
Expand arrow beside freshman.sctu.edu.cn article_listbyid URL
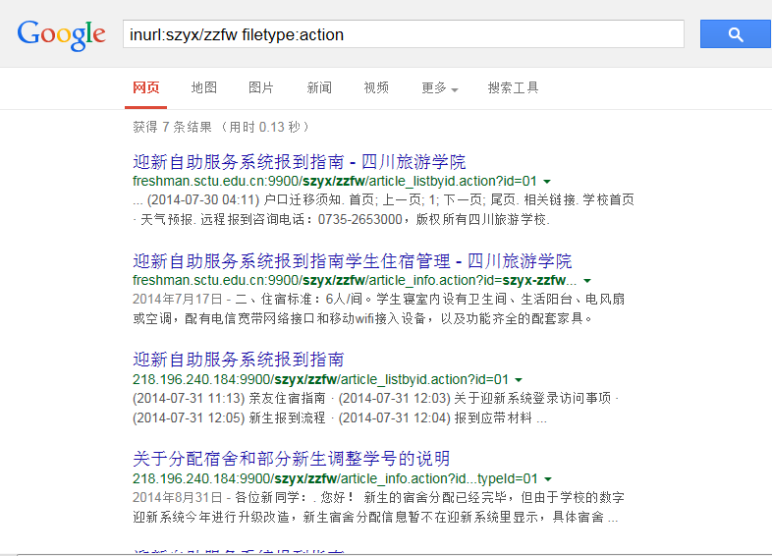click(x=547, y=182)
